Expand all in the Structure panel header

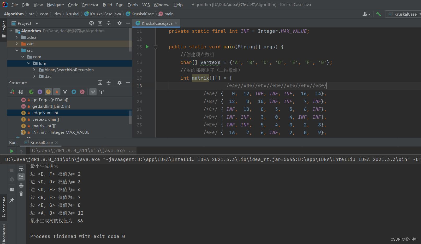(100, 83)
